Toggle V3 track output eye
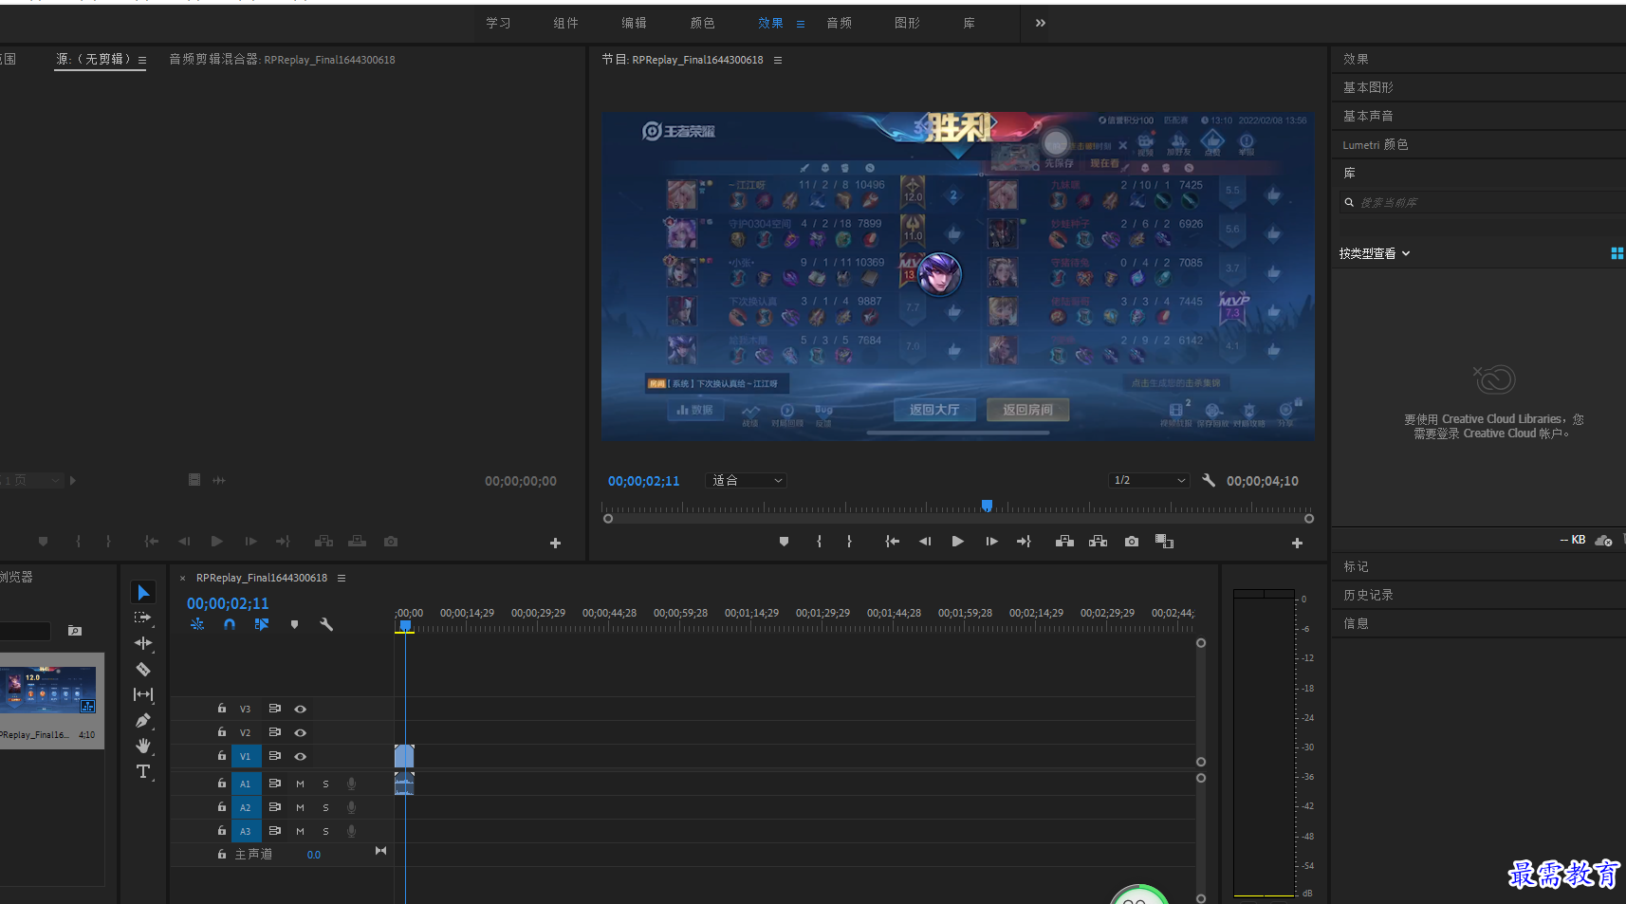 tap(300, 709)
